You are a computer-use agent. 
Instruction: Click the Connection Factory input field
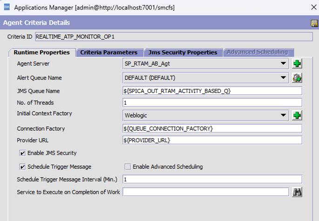tap(212, 128)
